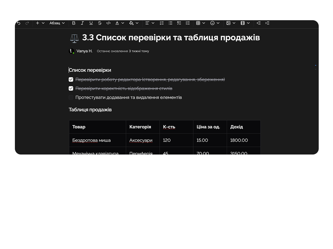Insert a checklist from toolbar

pos(179,23)
